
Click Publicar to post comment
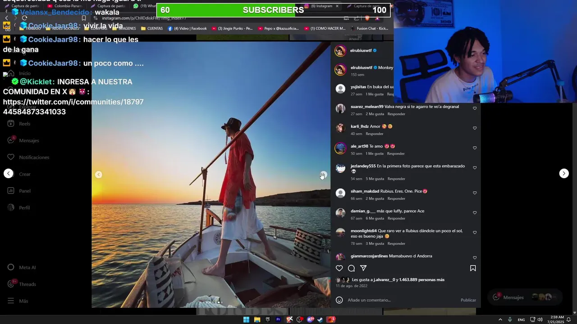point(468,300)
